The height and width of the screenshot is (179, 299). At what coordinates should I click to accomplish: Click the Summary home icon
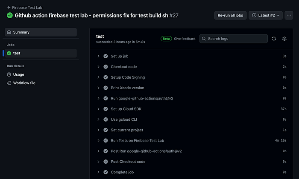pos(9,32)
